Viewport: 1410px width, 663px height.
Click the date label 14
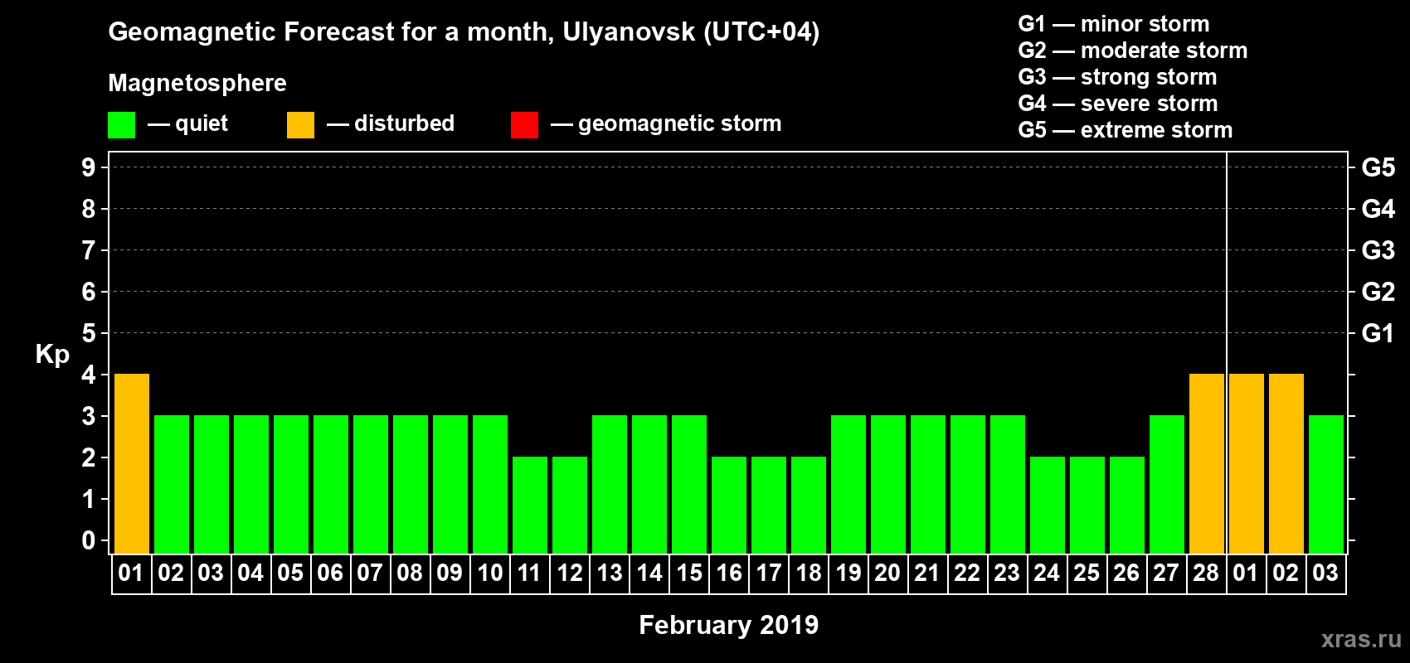point(649,573)
